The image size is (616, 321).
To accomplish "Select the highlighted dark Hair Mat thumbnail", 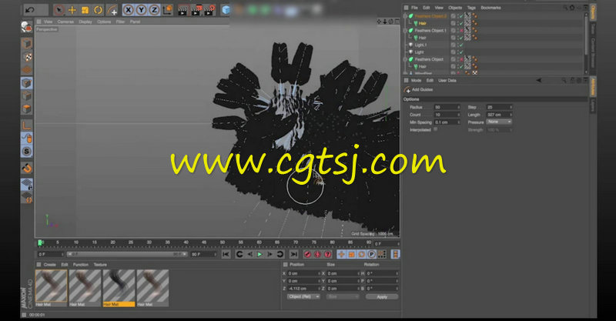I will (119, 288).
